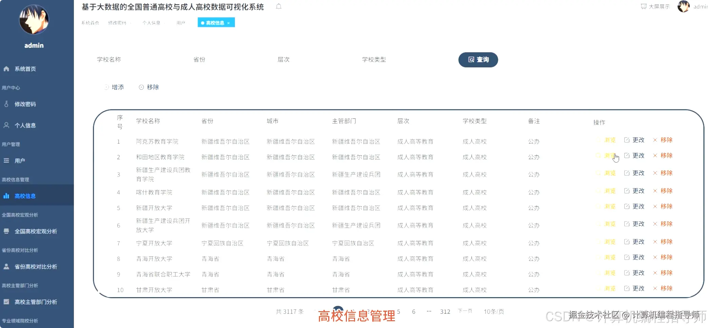Click the sidebar admin profile picture
This screenshot has height=328, width=708.
pos(34,19)
